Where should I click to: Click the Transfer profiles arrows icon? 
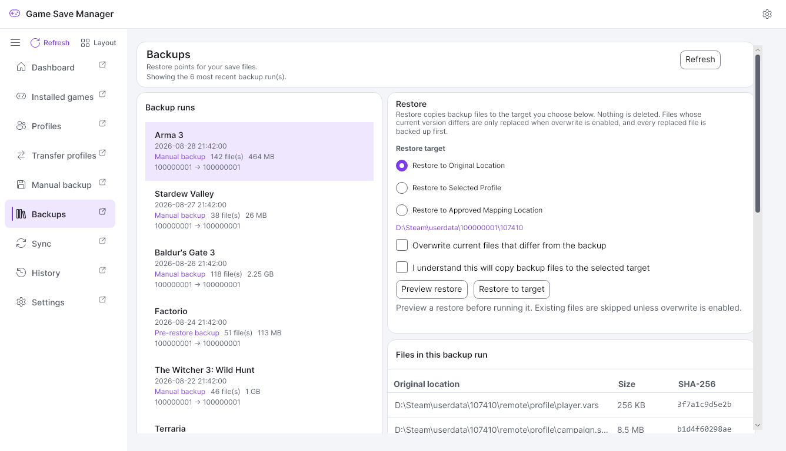pyautogui.click(x=21, y=155)
